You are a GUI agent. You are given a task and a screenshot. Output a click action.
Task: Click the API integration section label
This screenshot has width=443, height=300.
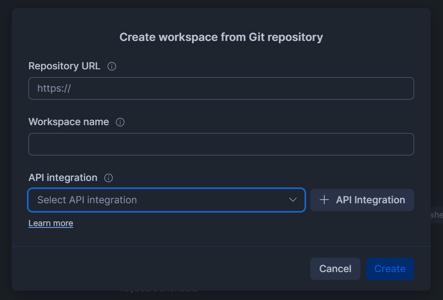click(x=62, y=178)
